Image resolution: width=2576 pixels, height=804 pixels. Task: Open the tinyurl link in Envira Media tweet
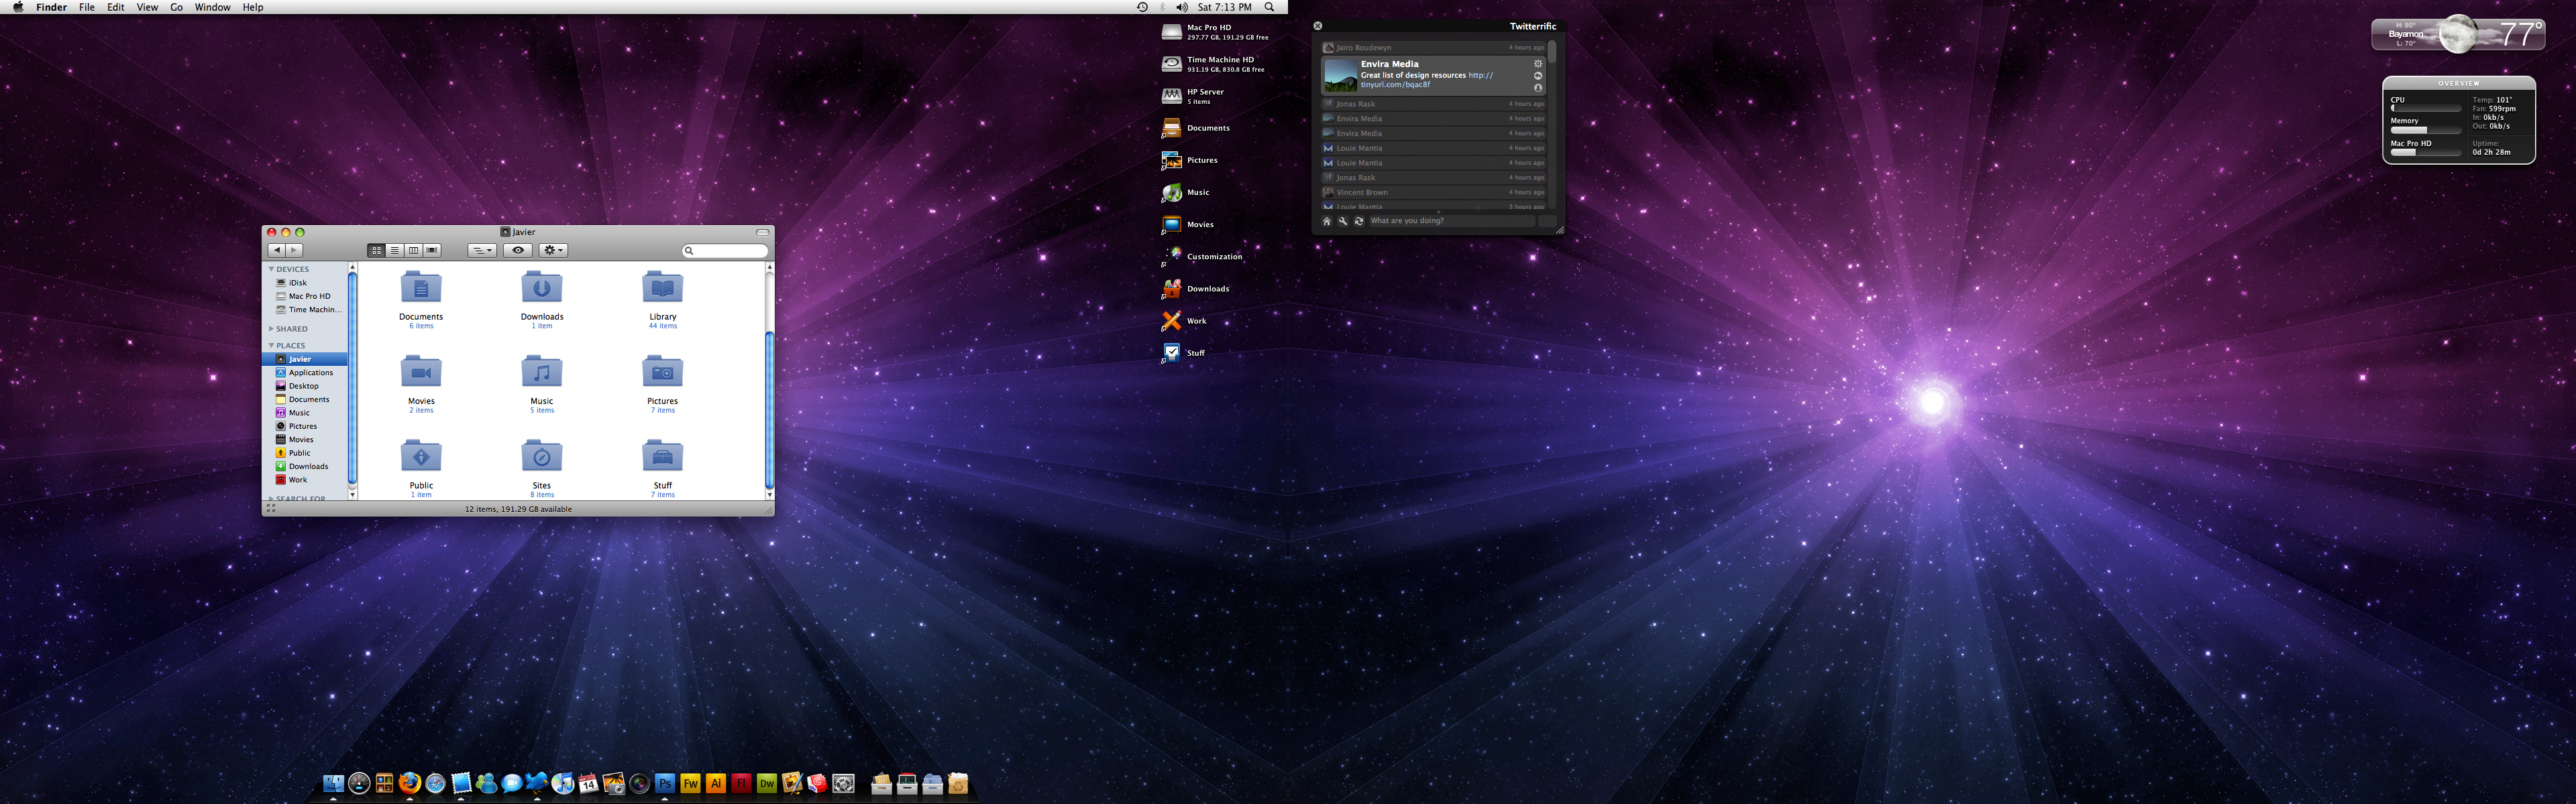point(1395,85)
